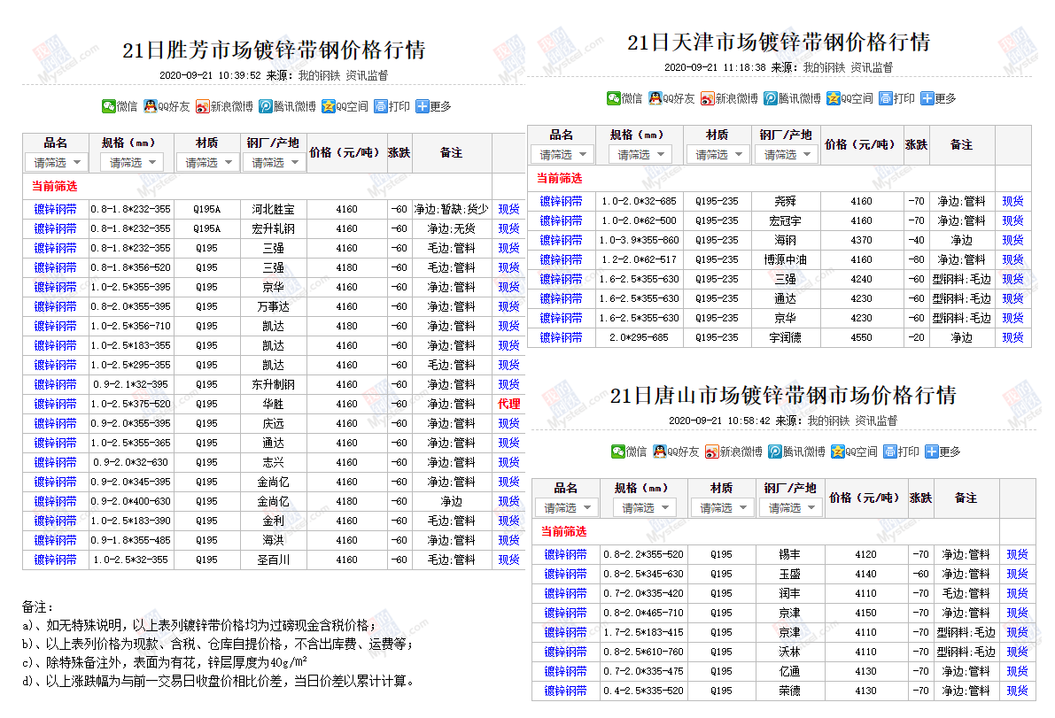Open 钢厂/产地 filter dropdown in Shengfang table
Image resolution: width=1055 pixels, height=718 pixels.
[x=275, y=163]
